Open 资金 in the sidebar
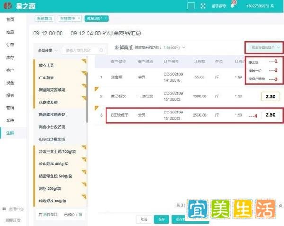 point(10,83)
